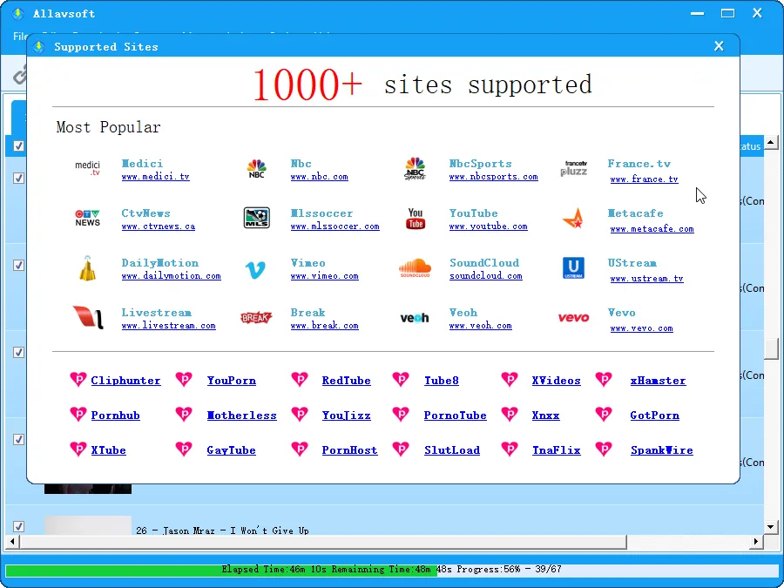Open www.nbc.com link
The image size is (784, 588).
coord(319,177)
